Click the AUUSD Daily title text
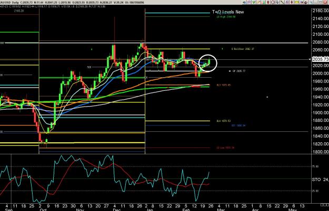This screenshot has height=211, width=329. 9,3
